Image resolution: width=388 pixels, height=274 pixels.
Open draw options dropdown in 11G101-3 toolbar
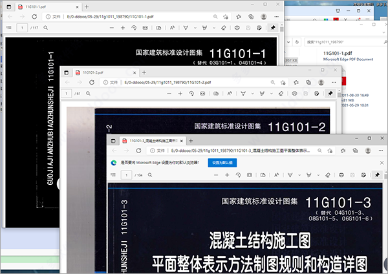[299, 175]
